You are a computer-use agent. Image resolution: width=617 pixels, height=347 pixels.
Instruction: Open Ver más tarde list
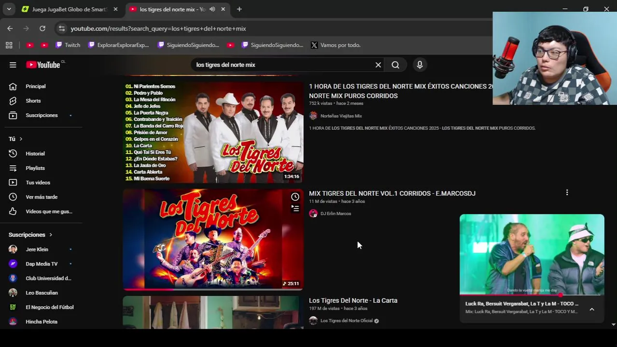(41, 197)
